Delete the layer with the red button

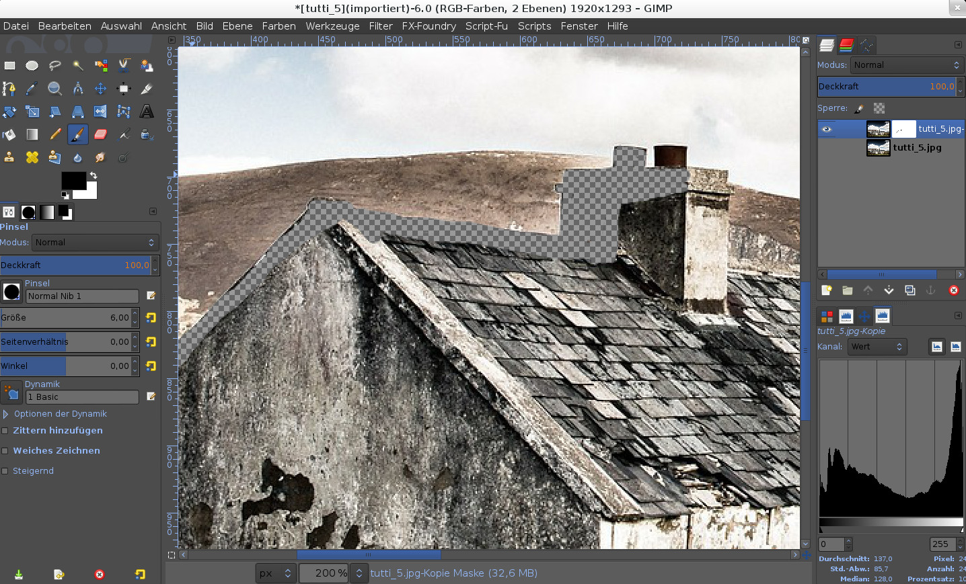tap(953, 290)
